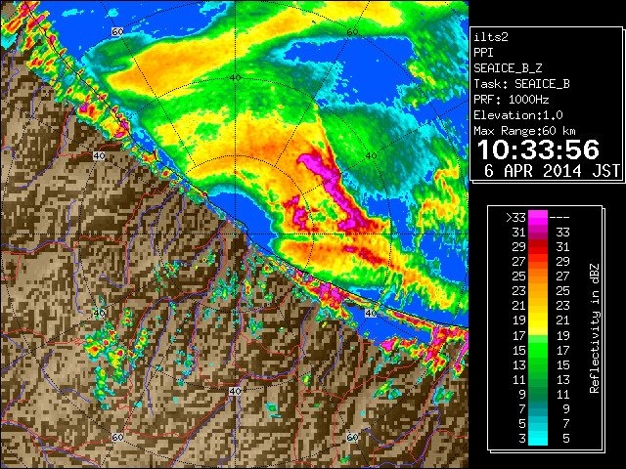Click the red 29-31 dBZ legend swatch
626x469 pixels.
click(x=538, y=246)
